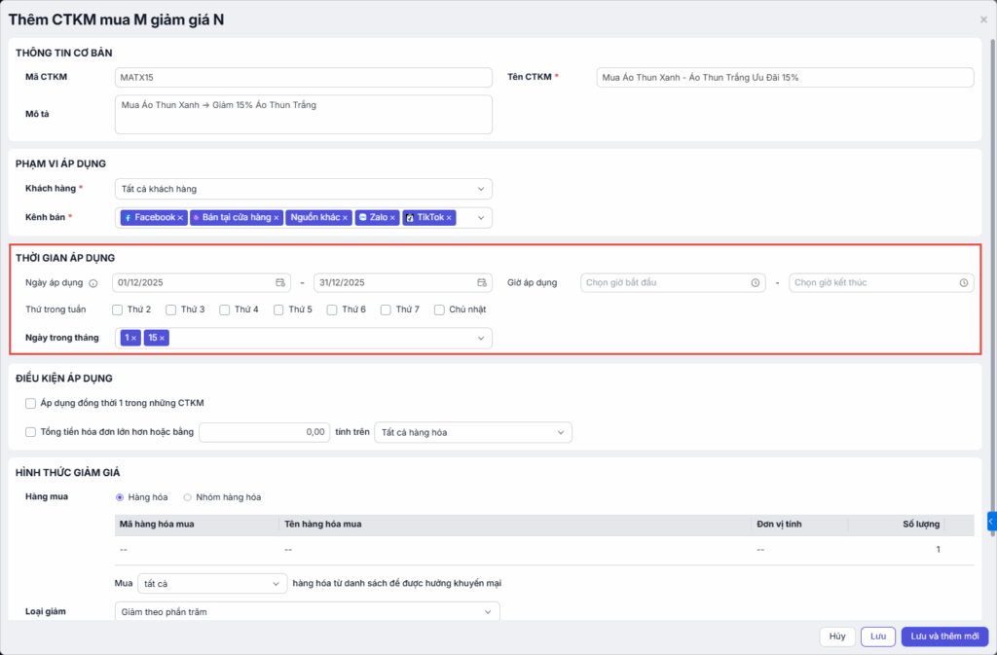The height and width of the screenshot is (655, 997).
Task: Click the end date calendar icon
Action: click(x=482, y=282)
